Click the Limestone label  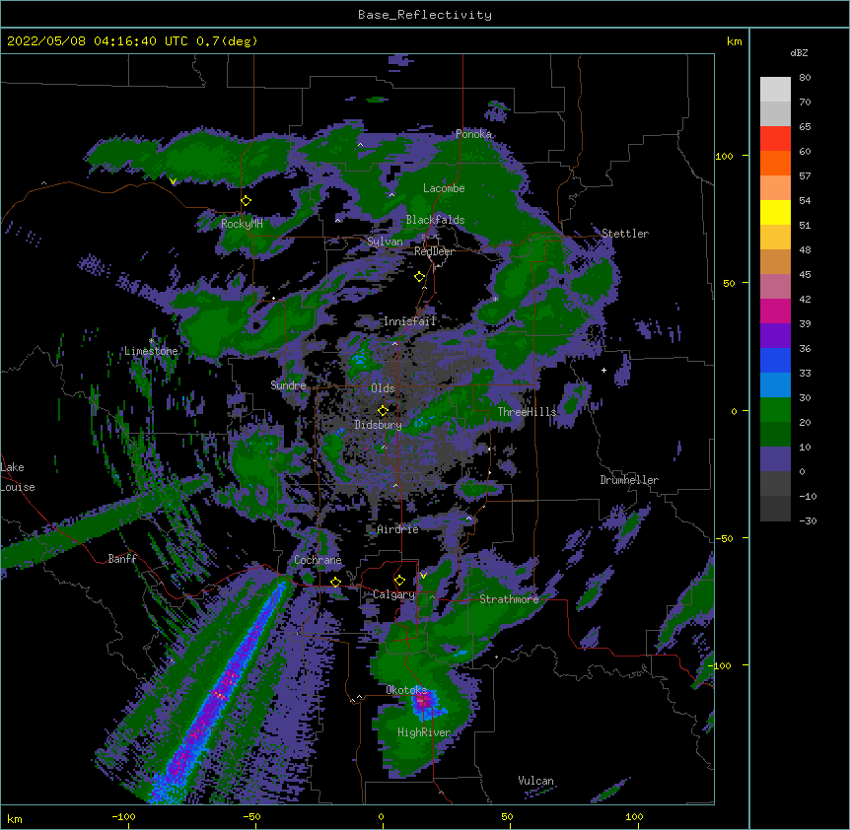(x=151, y=351)
